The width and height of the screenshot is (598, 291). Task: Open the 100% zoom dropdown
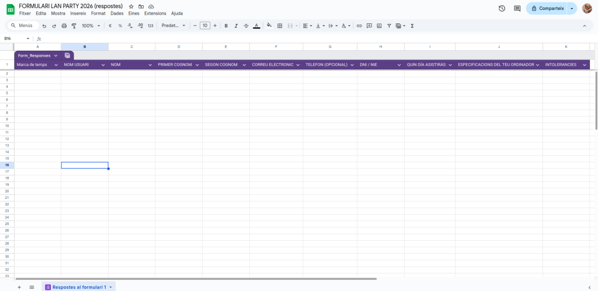[91, 26]
